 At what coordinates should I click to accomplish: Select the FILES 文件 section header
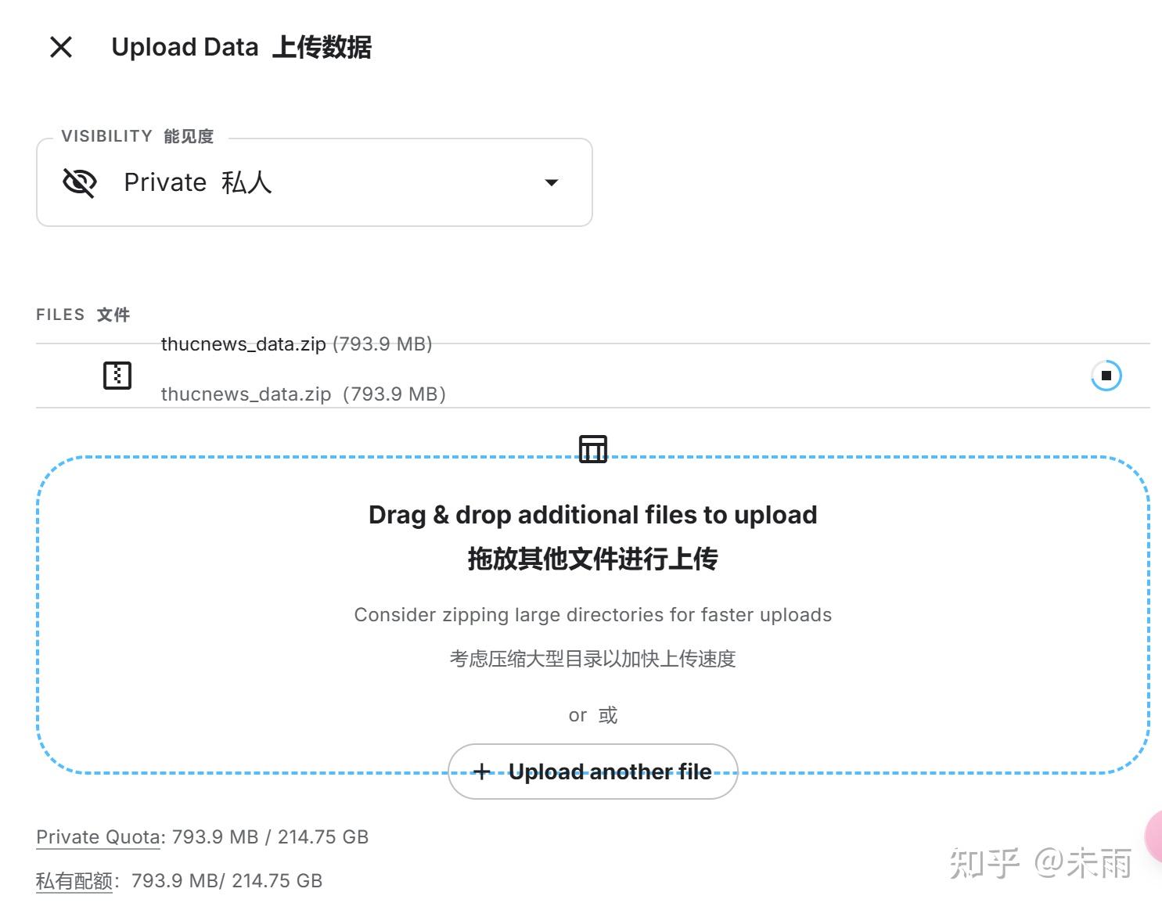(83, 314)
